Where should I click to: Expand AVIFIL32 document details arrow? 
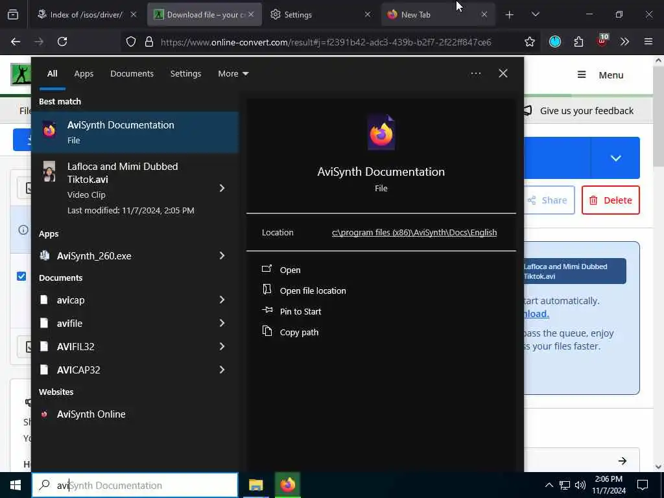222,346
